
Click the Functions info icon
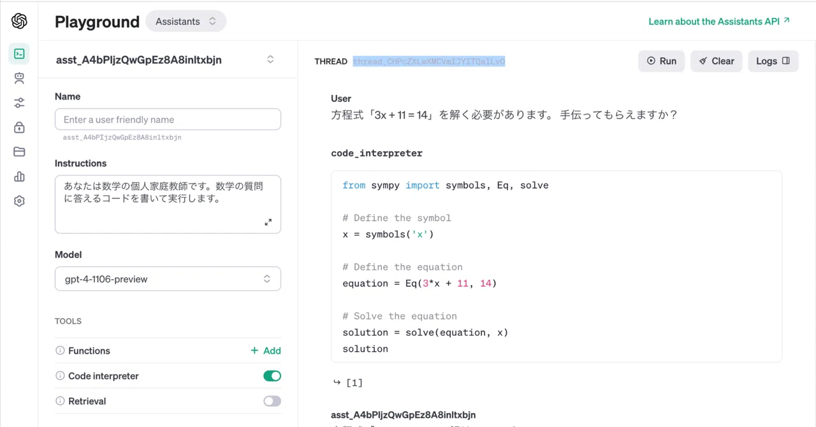click(x=60, y=351)
